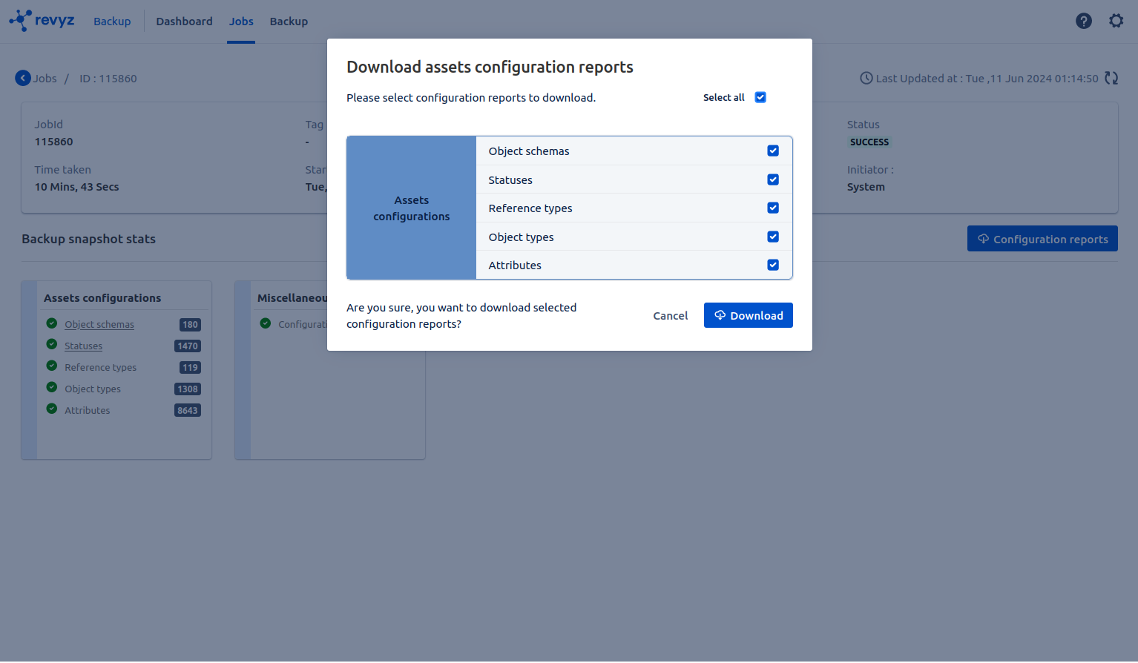Uncheck the Object schemas checkbox
This screenshot has width=1138, height=663.
point(772,151)
